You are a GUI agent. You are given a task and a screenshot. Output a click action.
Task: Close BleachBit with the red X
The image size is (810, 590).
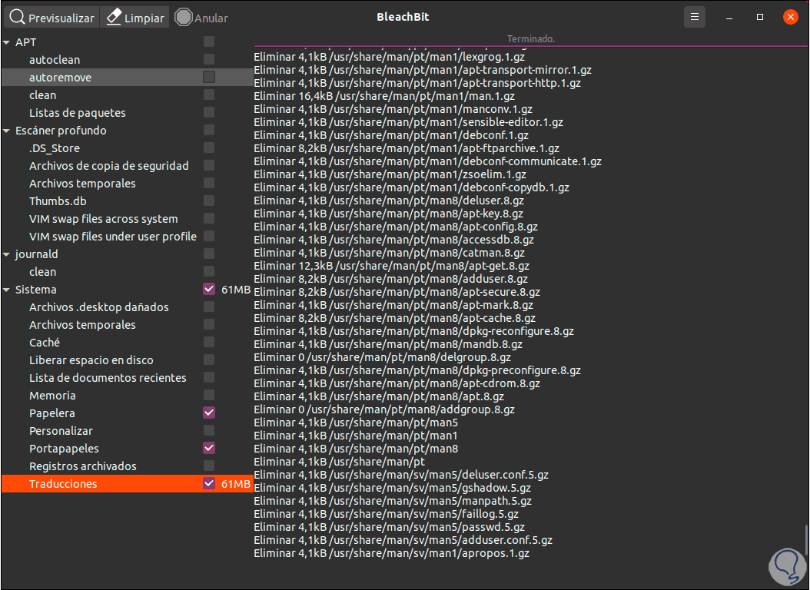pyautogui.click(x=790, y=17)
